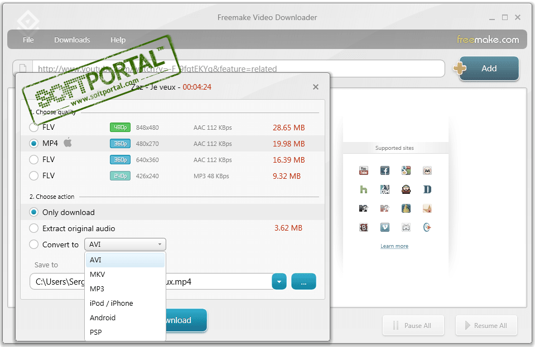
Task: Click the .COM supported site icon
Action: click(x=385, y=189)
